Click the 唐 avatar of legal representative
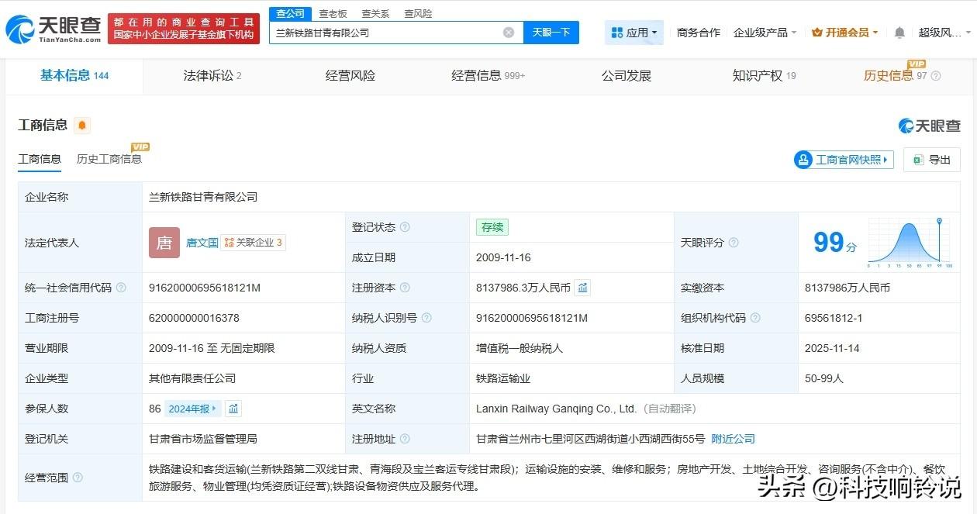Viewport: 977px width, 514px height. (x=164, y=243)
